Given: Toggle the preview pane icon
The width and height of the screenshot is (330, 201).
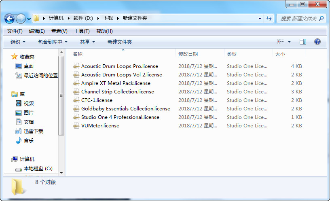Looking at the screenshot, I should tap(302, 42).
